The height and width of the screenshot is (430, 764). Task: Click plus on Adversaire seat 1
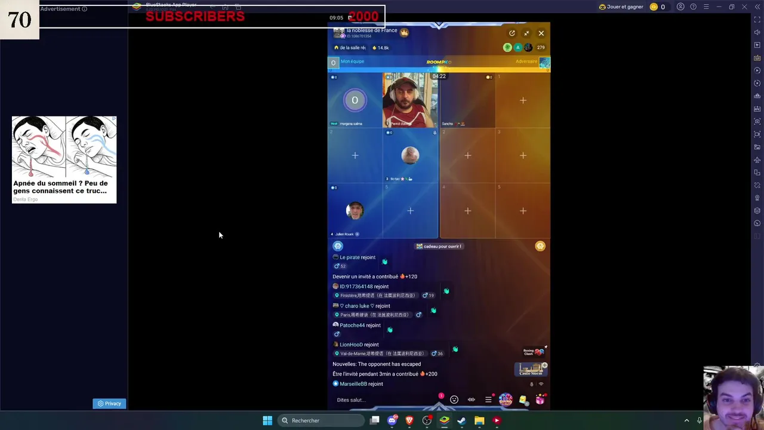pos(523,100)
